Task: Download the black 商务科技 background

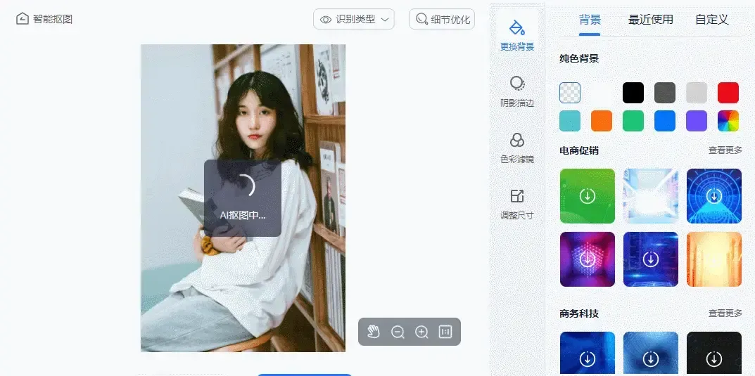Action: point(714,354)
